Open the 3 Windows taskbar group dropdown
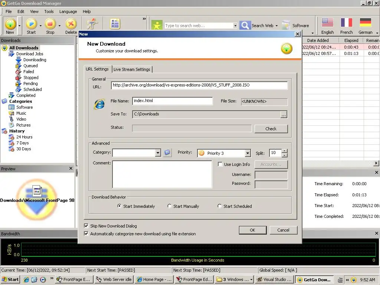The width and height of the screenshot is (380, 285). [251, 279]
